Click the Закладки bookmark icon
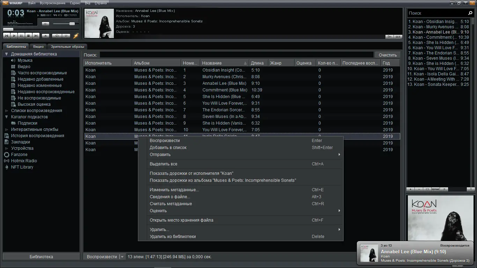 [x=6, y=142]
